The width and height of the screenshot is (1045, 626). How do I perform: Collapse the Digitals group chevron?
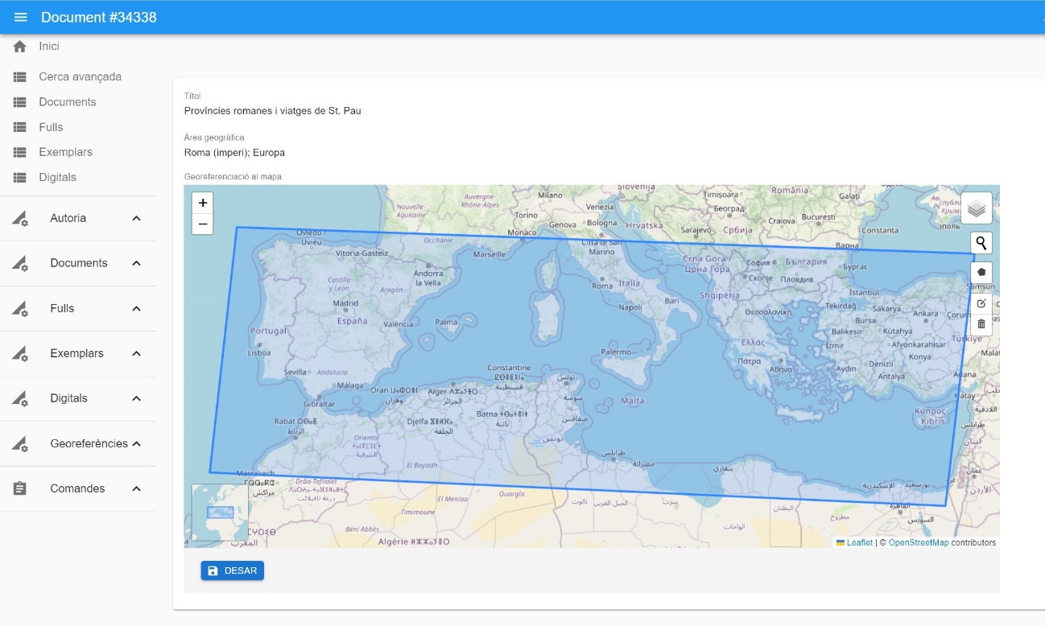tap(137, 399)
